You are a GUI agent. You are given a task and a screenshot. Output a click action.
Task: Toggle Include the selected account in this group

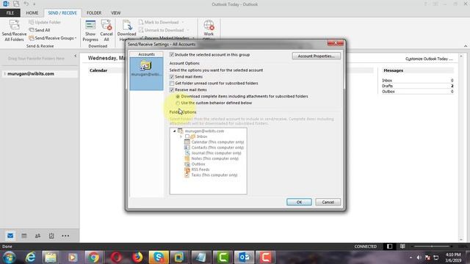[x=172, y=54]
